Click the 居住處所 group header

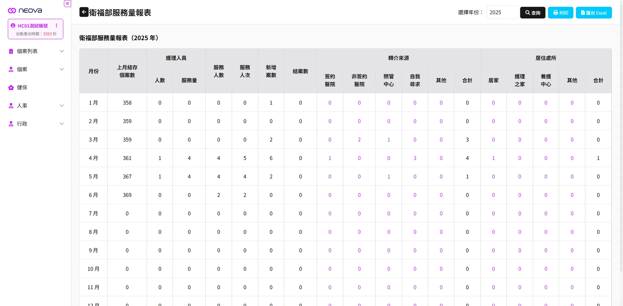tap(546, 58)
